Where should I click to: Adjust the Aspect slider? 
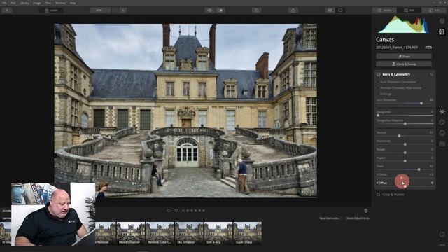[x=405, y=161]
